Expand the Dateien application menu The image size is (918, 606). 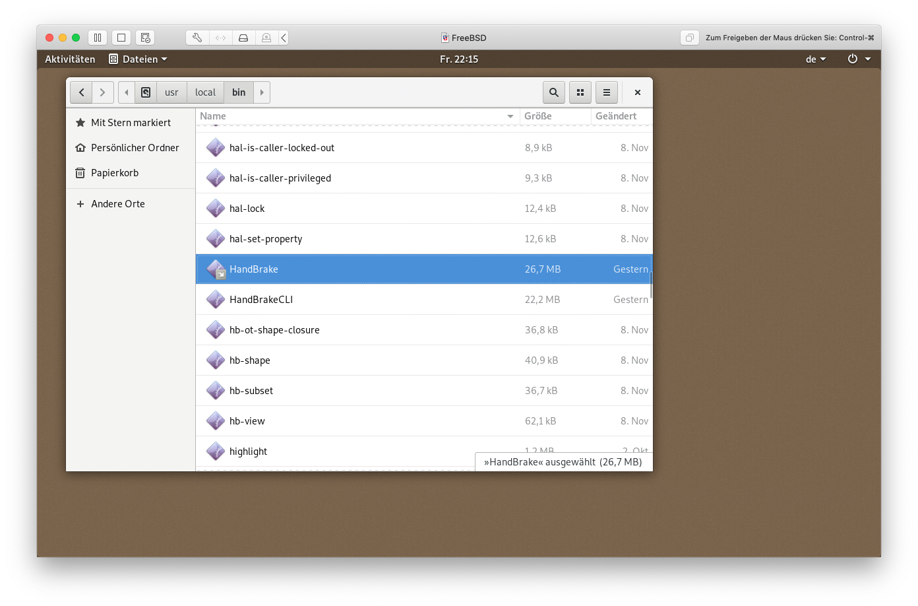pyautogui.click(x=138, y=59)
